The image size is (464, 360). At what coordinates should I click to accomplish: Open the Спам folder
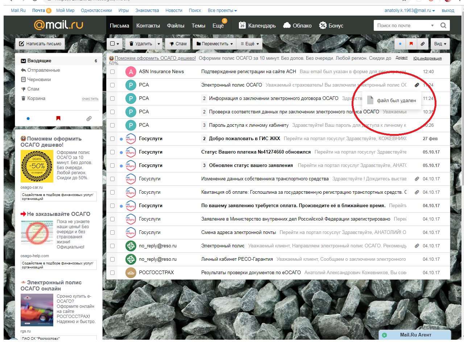click(x=33, y=89)
